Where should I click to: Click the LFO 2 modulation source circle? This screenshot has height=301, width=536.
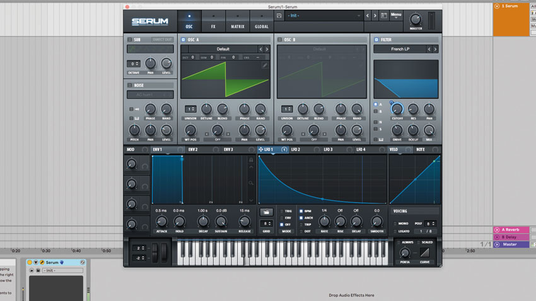317,149
